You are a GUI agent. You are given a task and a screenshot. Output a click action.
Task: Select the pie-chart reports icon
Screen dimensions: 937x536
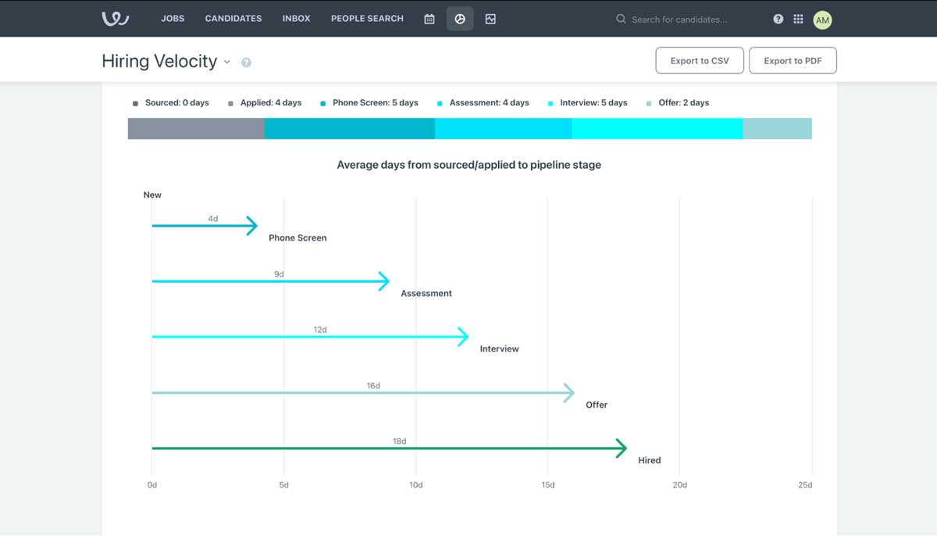point(459,18)
